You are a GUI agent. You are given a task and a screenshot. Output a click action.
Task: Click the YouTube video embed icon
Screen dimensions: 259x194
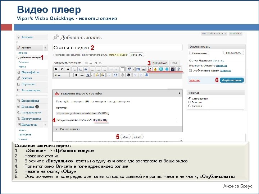point(150,69)
